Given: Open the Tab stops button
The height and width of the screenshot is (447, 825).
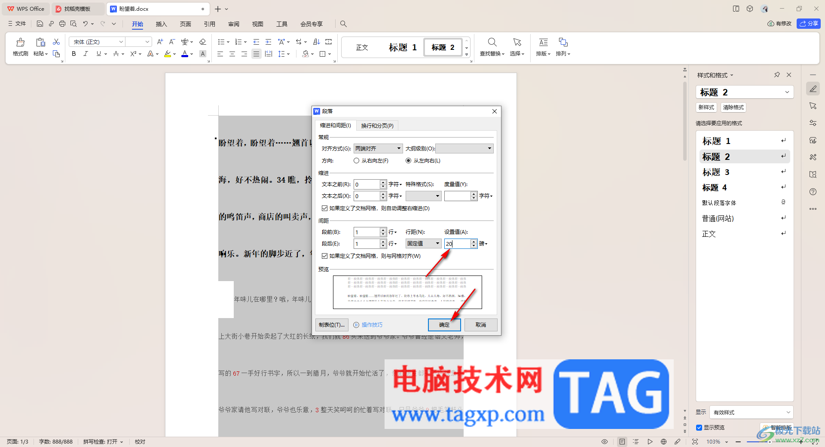Looking at the screenshot, I should (332, 325).
